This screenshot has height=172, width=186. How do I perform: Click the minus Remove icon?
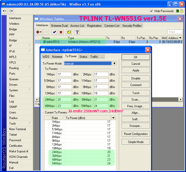point(46,32)
